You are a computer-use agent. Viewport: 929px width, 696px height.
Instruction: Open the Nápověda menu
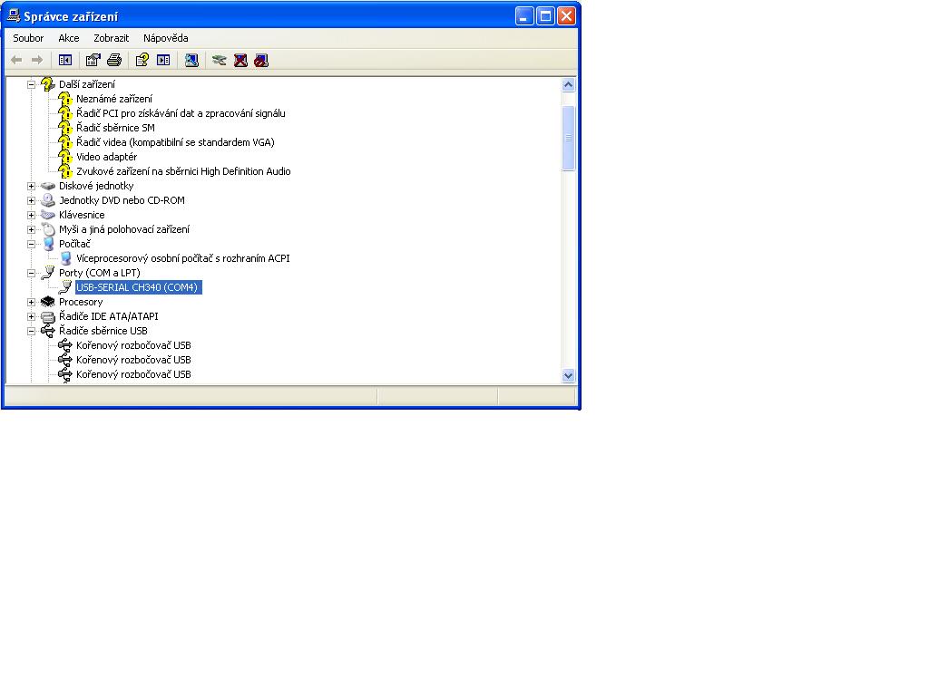click(166, 38)
